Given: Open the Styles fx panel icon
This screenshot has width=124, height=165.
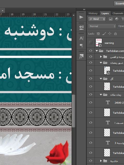Looking at the screenshot, I should (x=81, y=56).
